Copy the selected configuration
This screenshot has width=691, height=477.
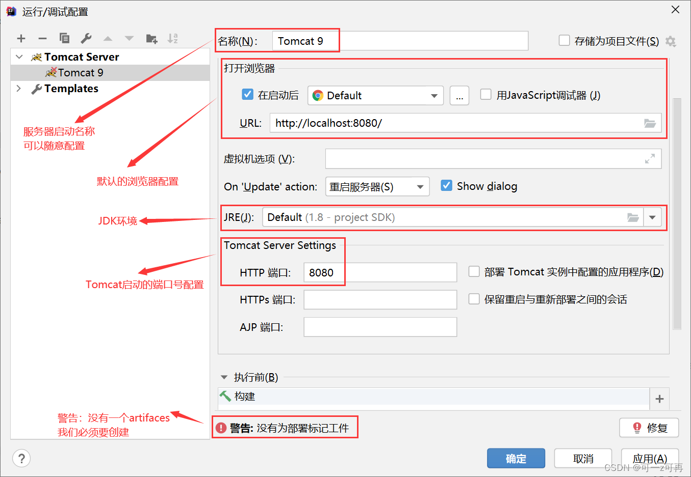point(64,38)
